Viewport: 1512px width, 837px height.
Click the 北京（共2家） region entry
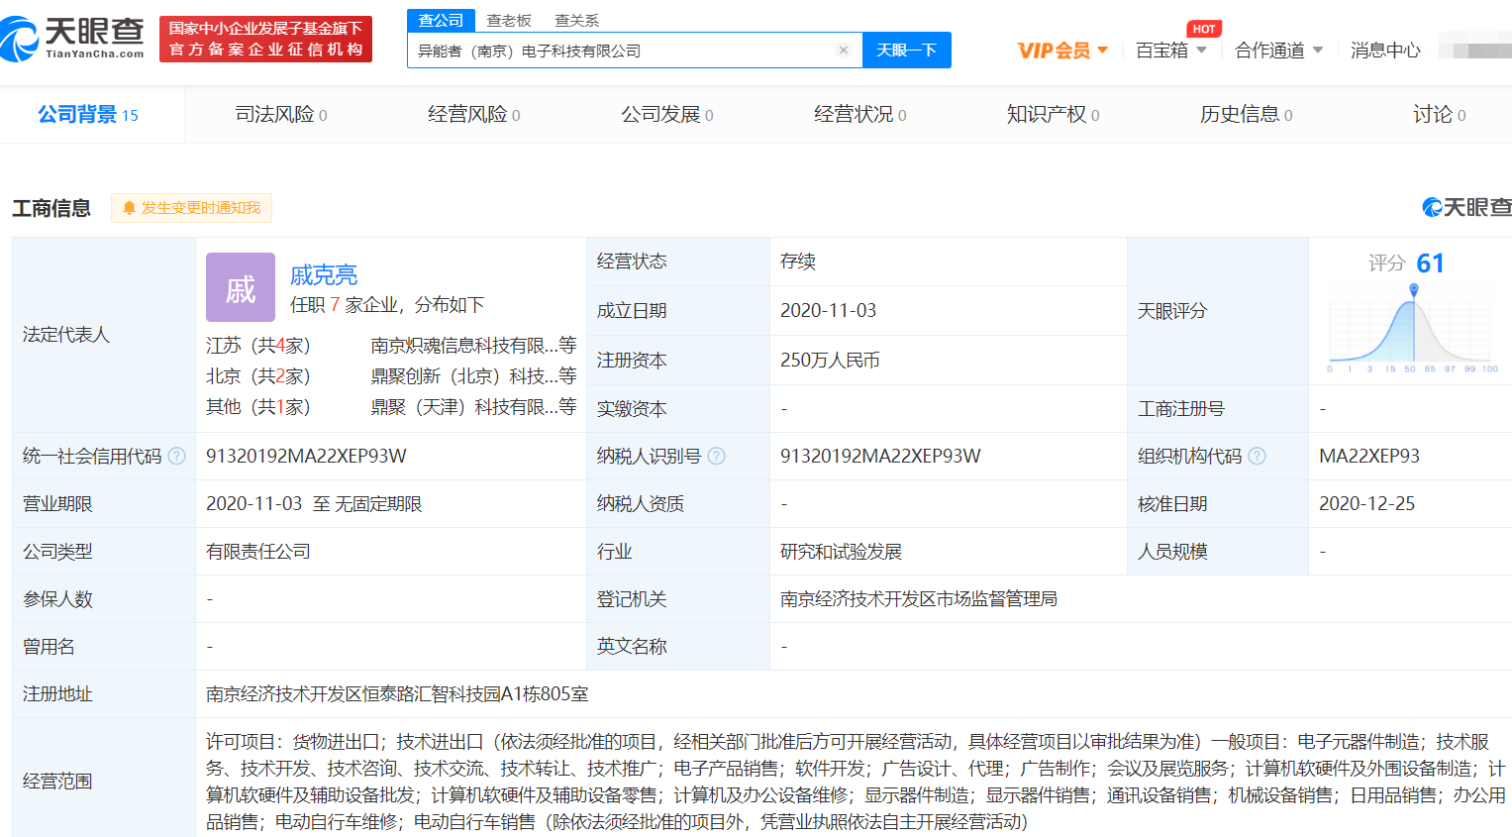258,376
